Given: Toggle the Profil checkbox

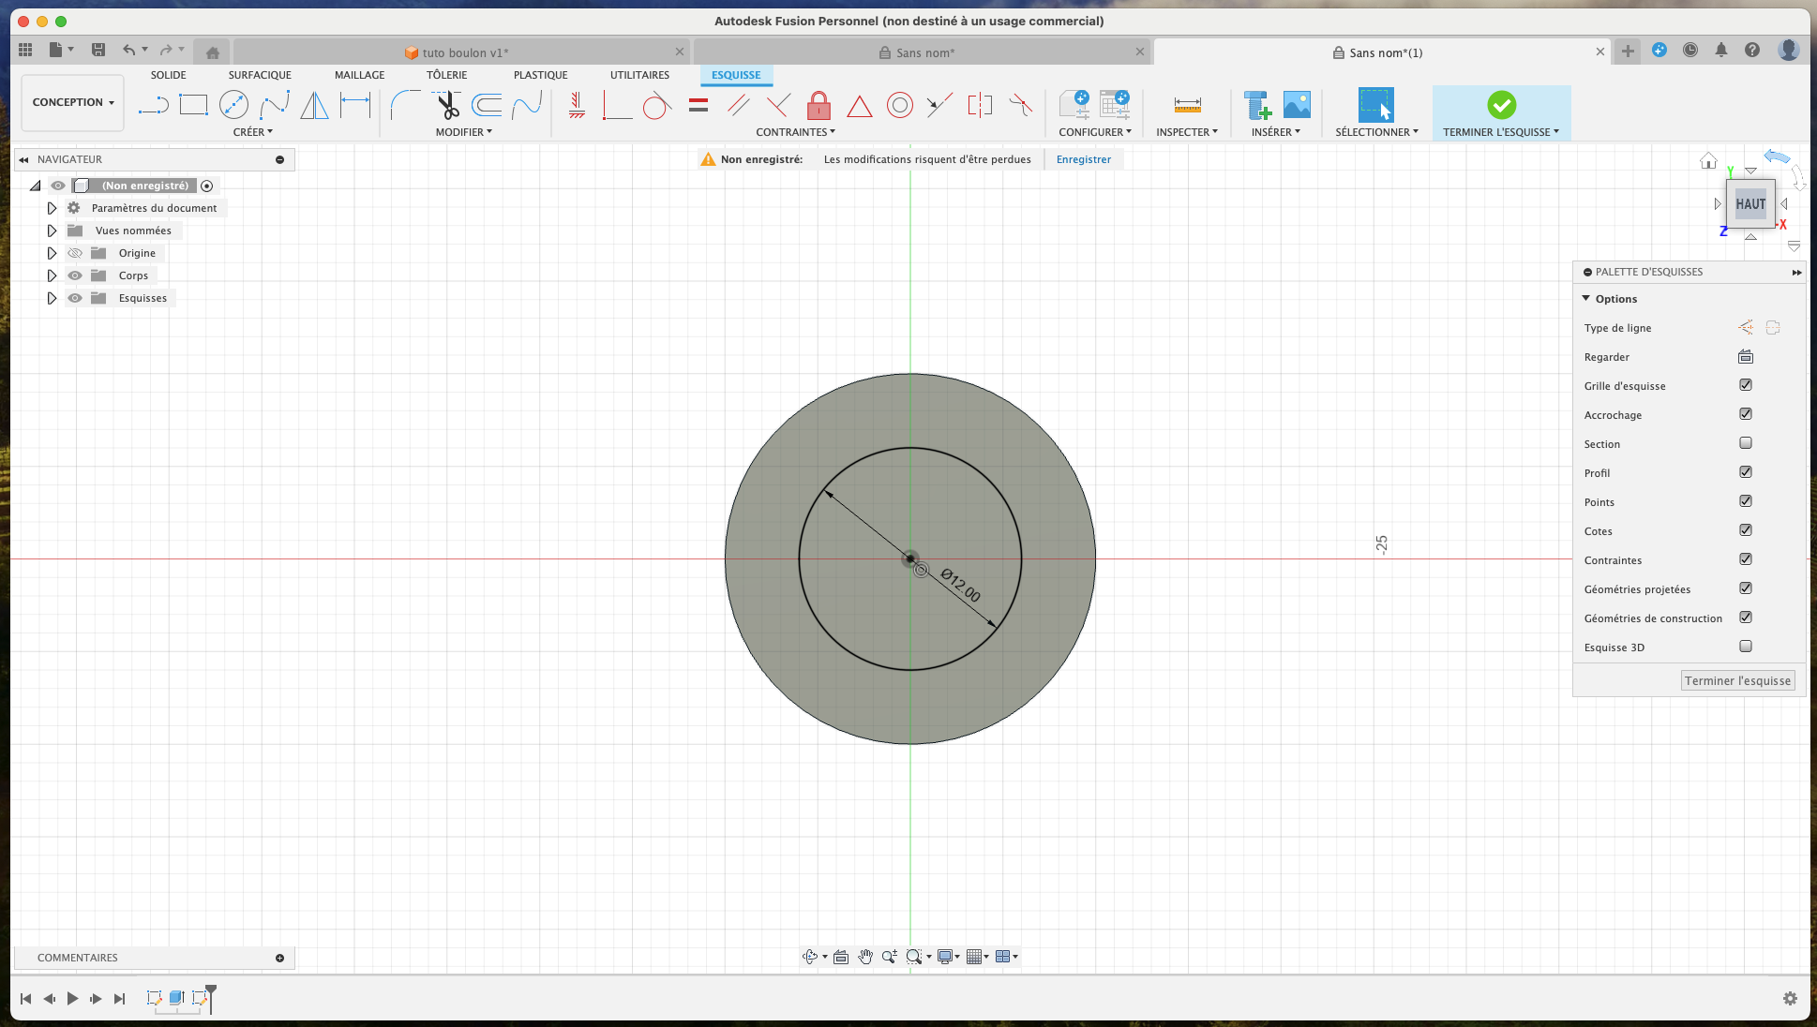Looking at the screenshot, I should 1746,472.
